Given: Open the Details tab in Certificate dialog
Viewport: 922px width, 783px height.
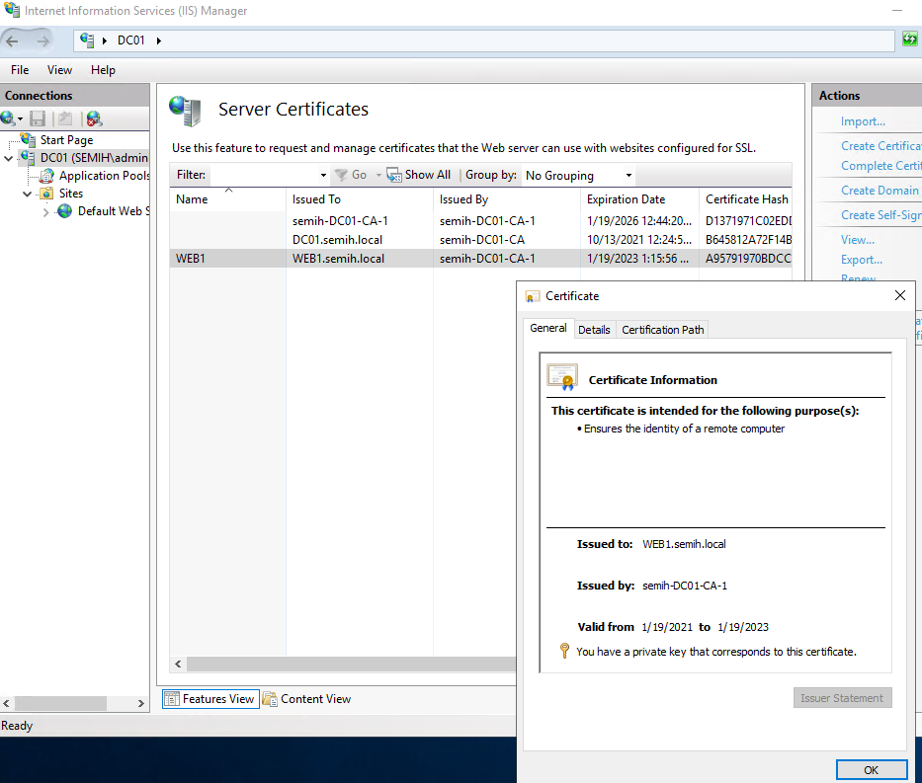Looking at the screenshot, I should click(x=594, y=330).
